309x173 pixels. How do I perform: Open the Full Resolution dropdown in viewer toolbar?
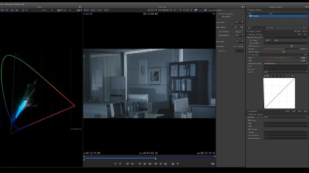pyautogui.click(x=165, y=10)
